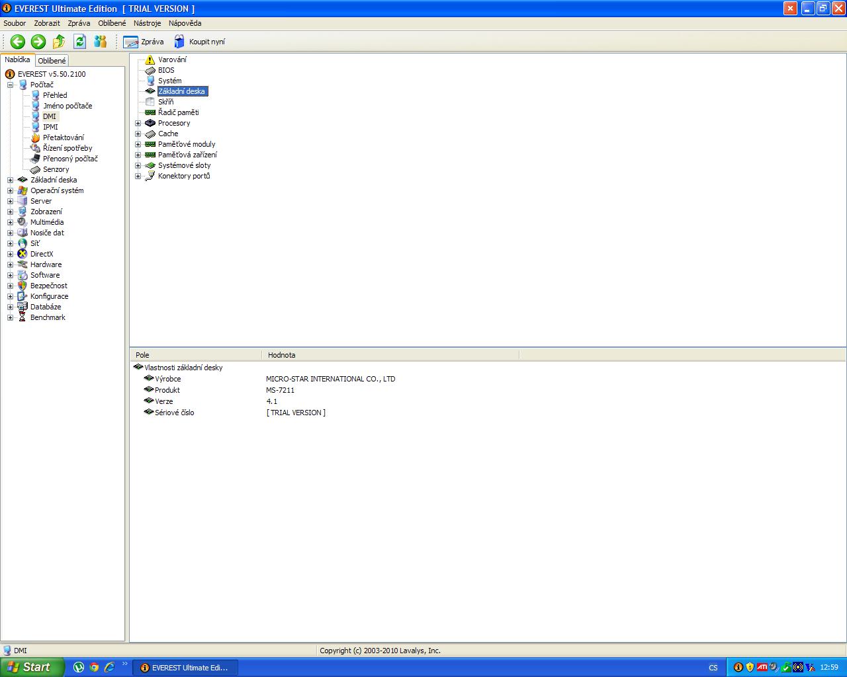847x677 pixels.
Task: Expand the Základní deska node in left tree
Action: click(10, 180)
